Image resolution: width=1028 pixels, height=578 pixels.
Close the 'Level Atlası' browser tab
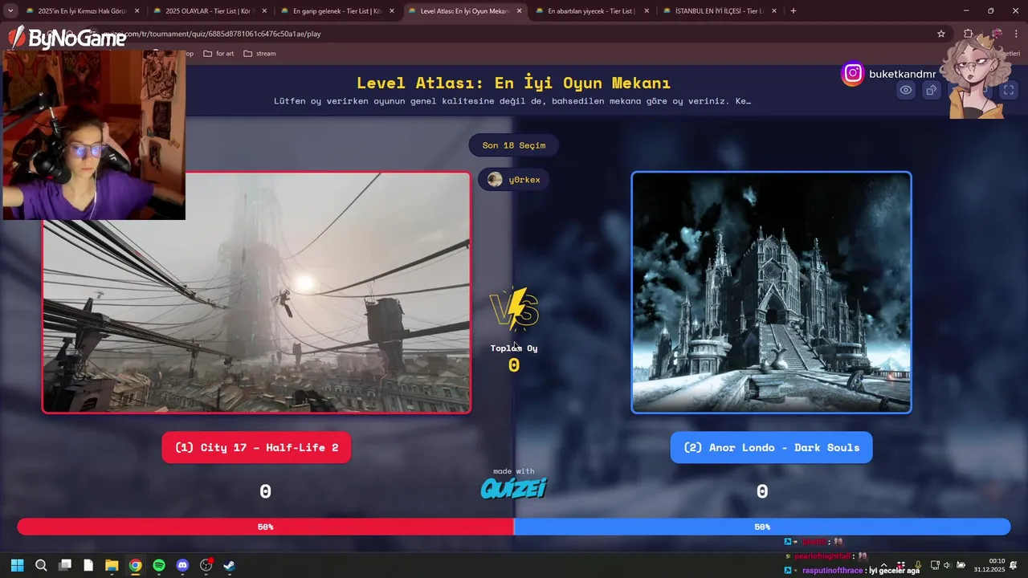click(520, 11)
